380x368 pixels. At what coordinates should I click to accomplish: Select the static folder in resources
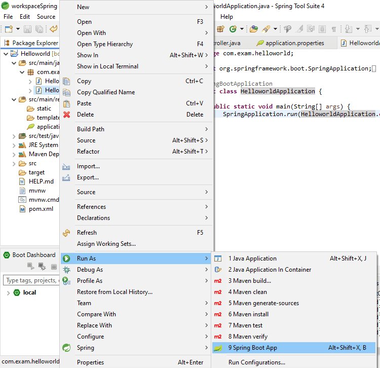(44, 108)
